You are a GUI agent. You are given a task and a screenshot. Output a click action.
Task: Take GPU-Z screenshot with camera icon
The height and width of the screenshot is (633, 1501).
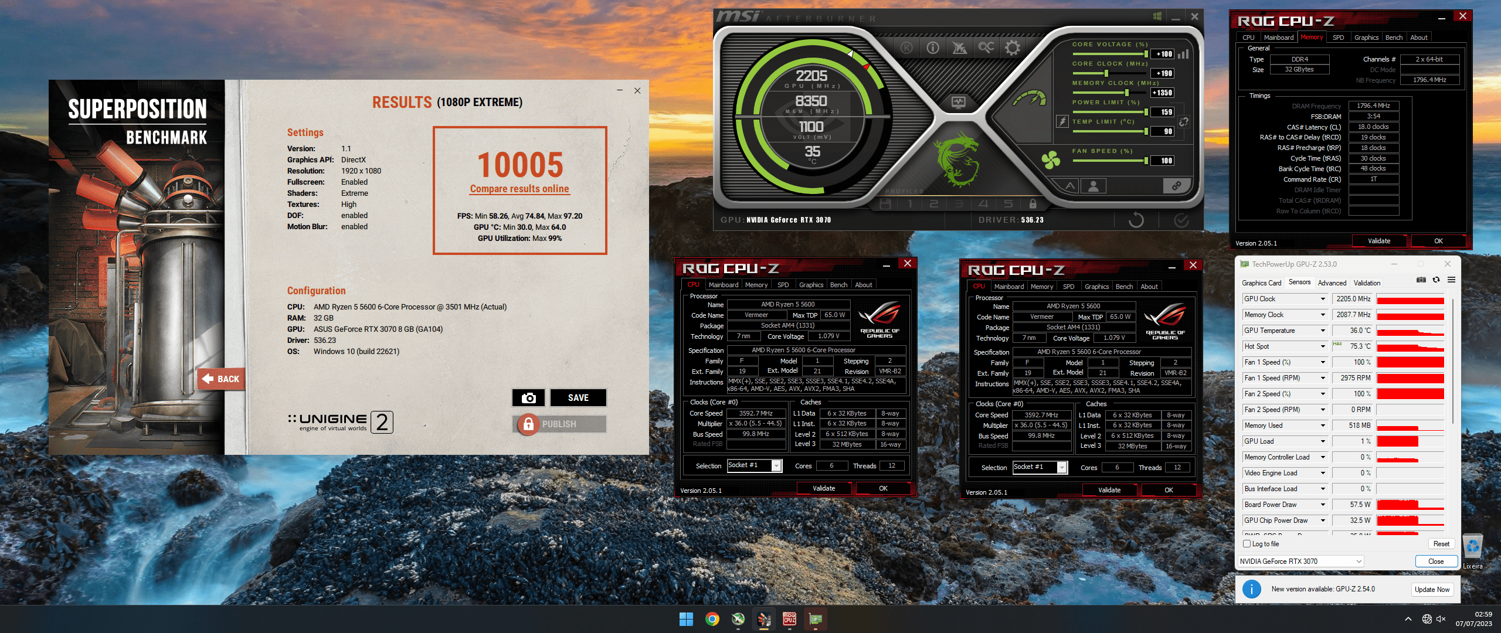point(1421,280)
